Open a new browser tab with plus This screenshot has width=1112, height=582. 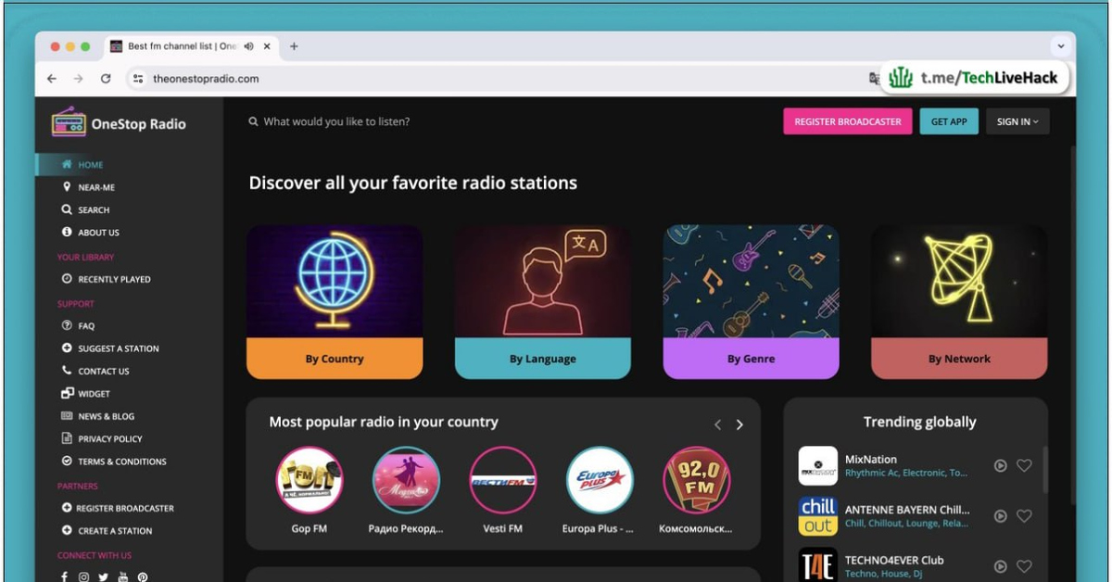click(294, 46)
